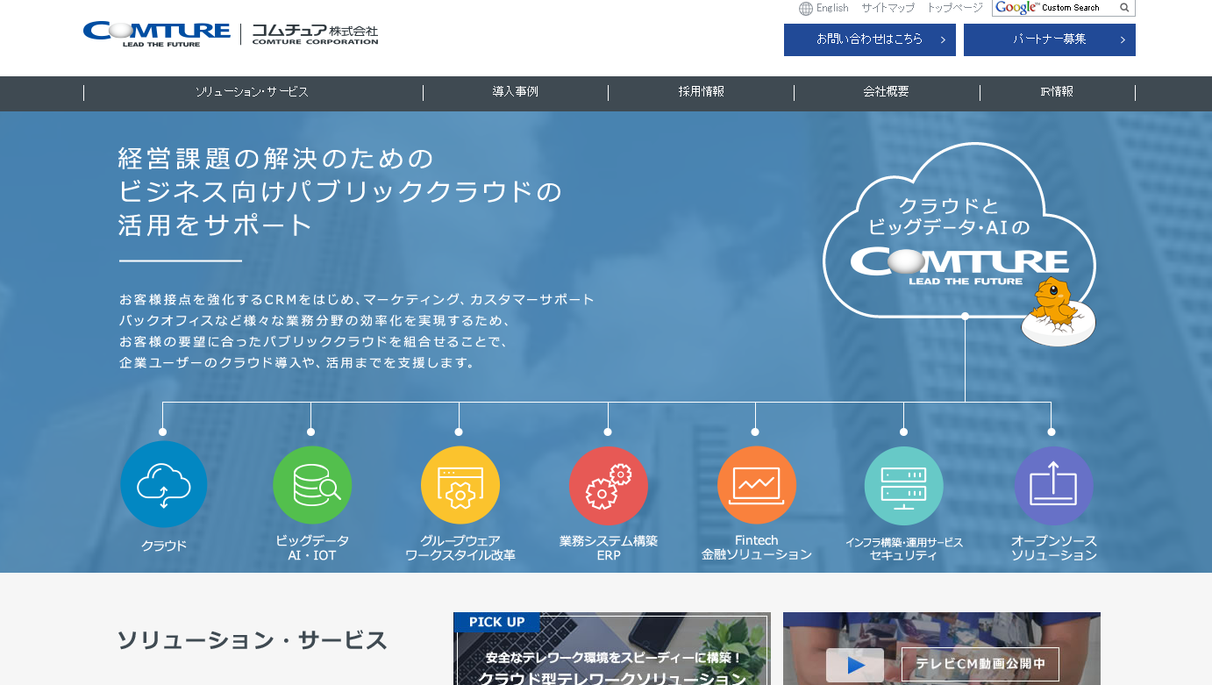Image resolution: width=1212 pixels, height=685 pixels.
Task: Select the IR情報 navigation item
Action: (1056, 92)
